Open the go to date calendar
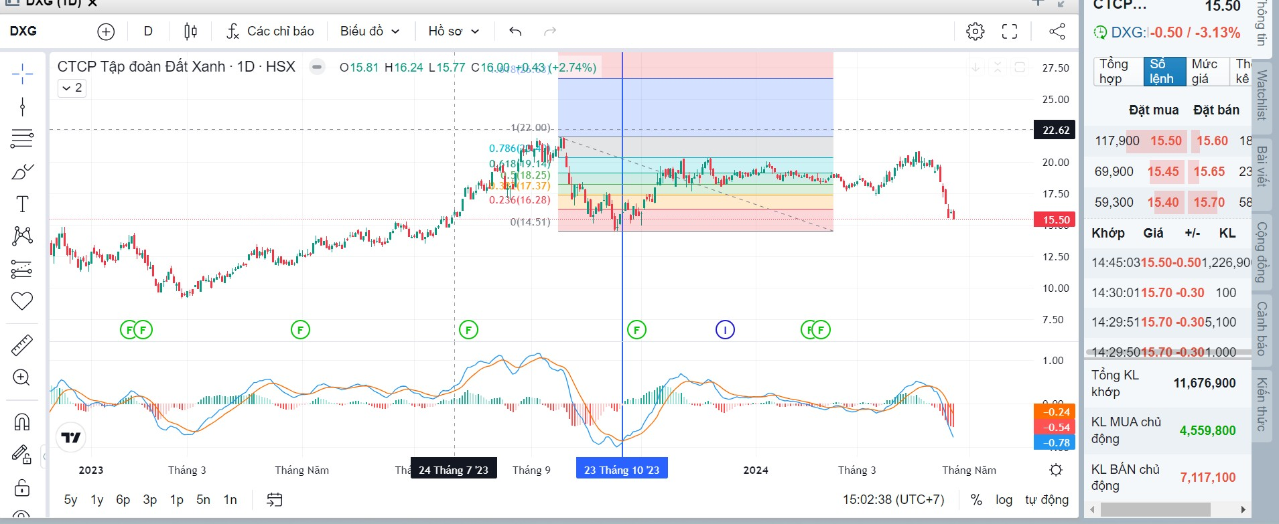The height and width of the screenshot is (524, 1279). click(x=275, y=500)
